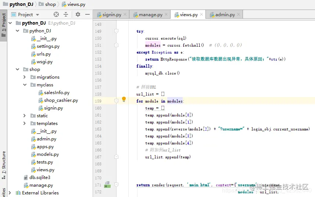Collapse the shop folder
This screenshot has height=197, width=315.
click(x=18, y=69)
